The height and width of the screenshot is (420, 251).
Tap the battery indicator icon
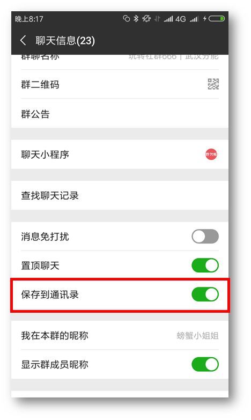pos(217,18)
